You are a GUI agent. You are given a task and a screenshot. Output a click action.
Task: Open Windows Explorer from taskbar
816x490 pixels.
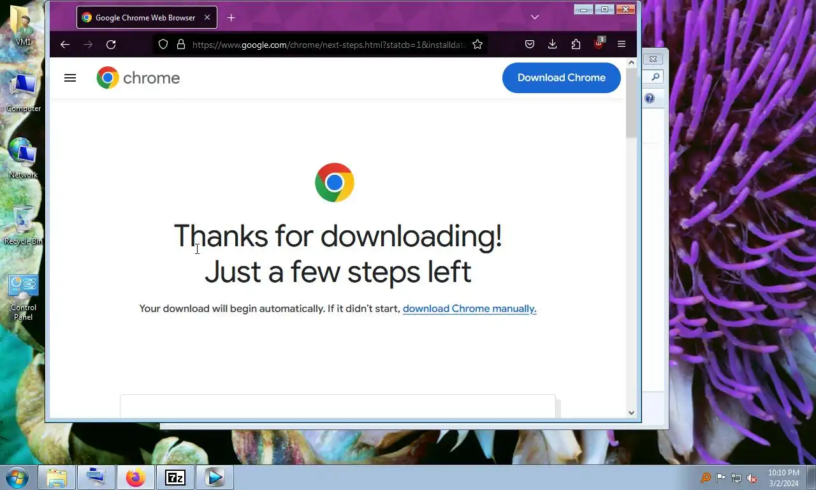click(x=57, y=477)
